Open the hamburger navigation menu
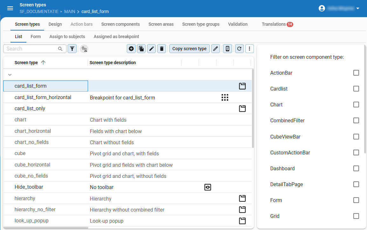Viewport: 367px width, 230px height. [x=10, y=8]
